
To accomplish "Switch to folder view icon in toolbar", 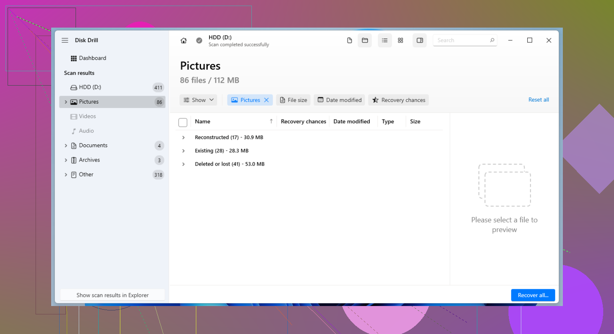I will pos(365,40).
